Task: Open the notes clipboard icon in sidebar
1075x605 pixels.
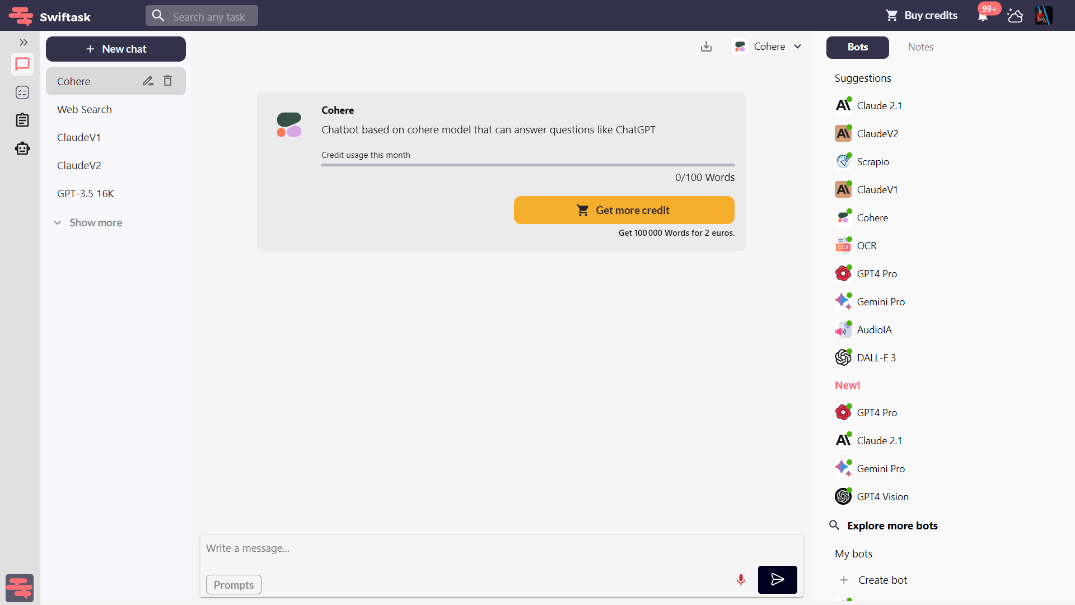Action: coord(22,120)
